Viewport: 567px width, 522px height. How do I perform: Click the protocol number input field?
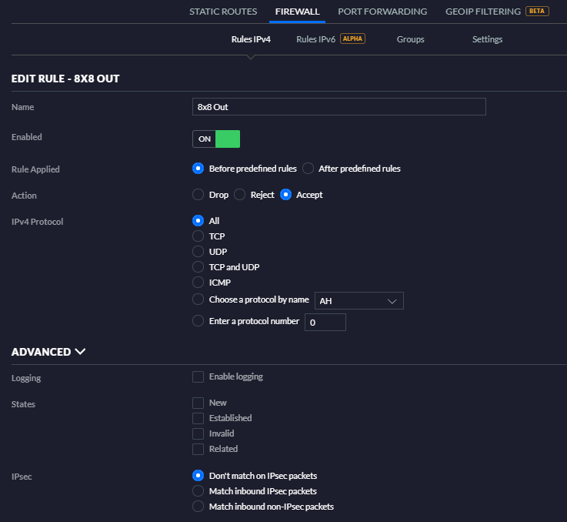pos(325,322)
